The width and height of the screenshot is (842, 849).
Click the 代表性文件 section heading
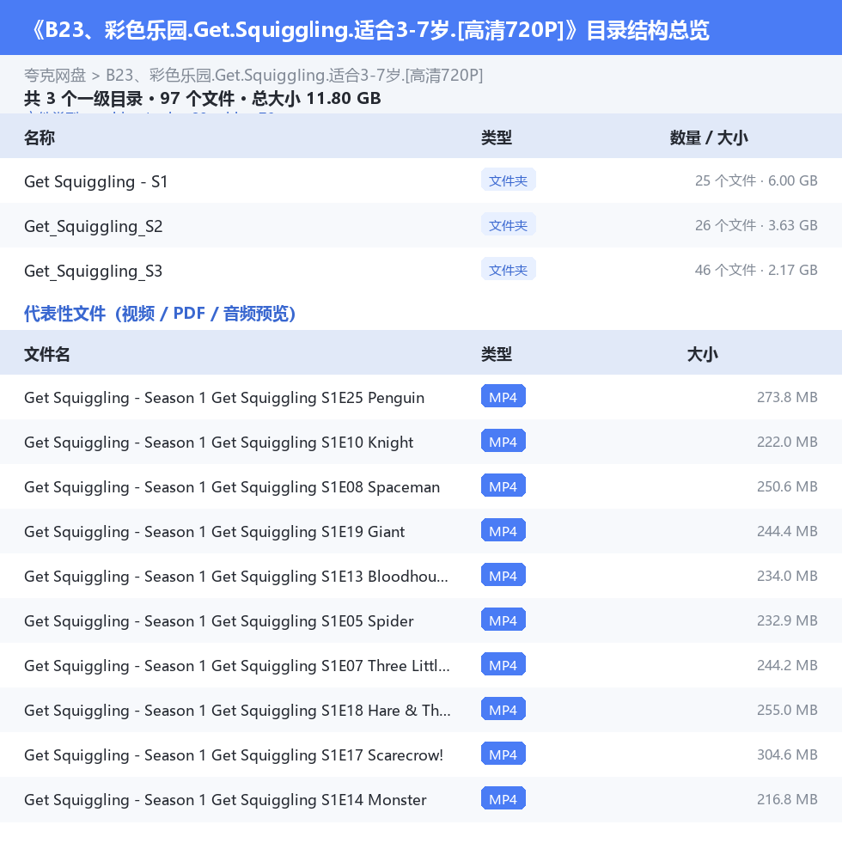[x=160, y=314]
